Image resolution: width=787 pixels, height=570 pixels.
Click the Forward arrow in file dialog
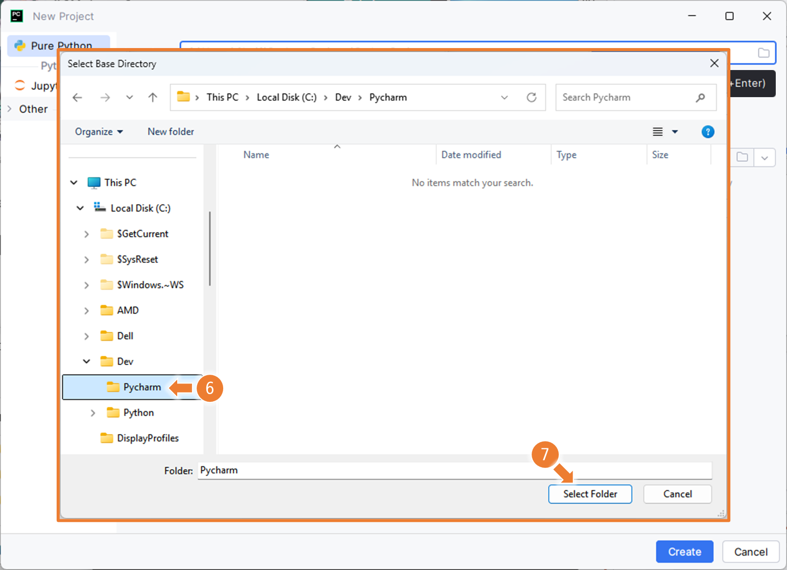click(x=105, y=97)
